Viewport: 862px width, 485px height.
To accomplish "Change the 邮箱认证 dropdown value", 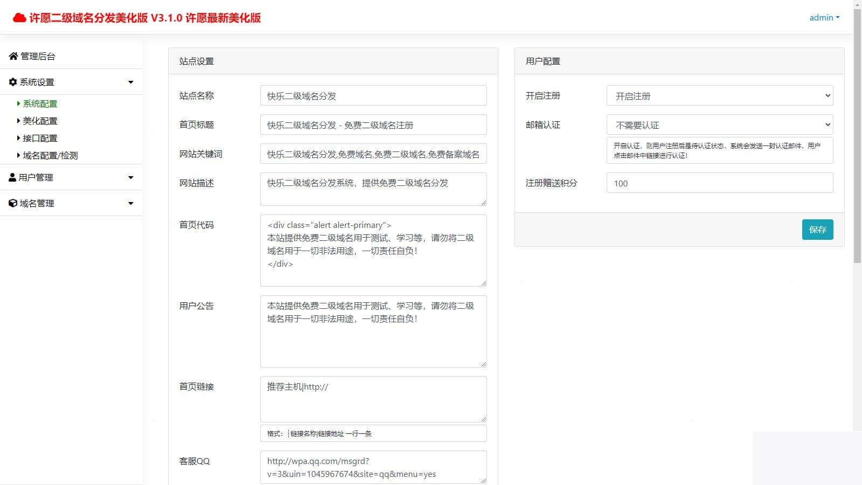I will click(x=719, y=124).
